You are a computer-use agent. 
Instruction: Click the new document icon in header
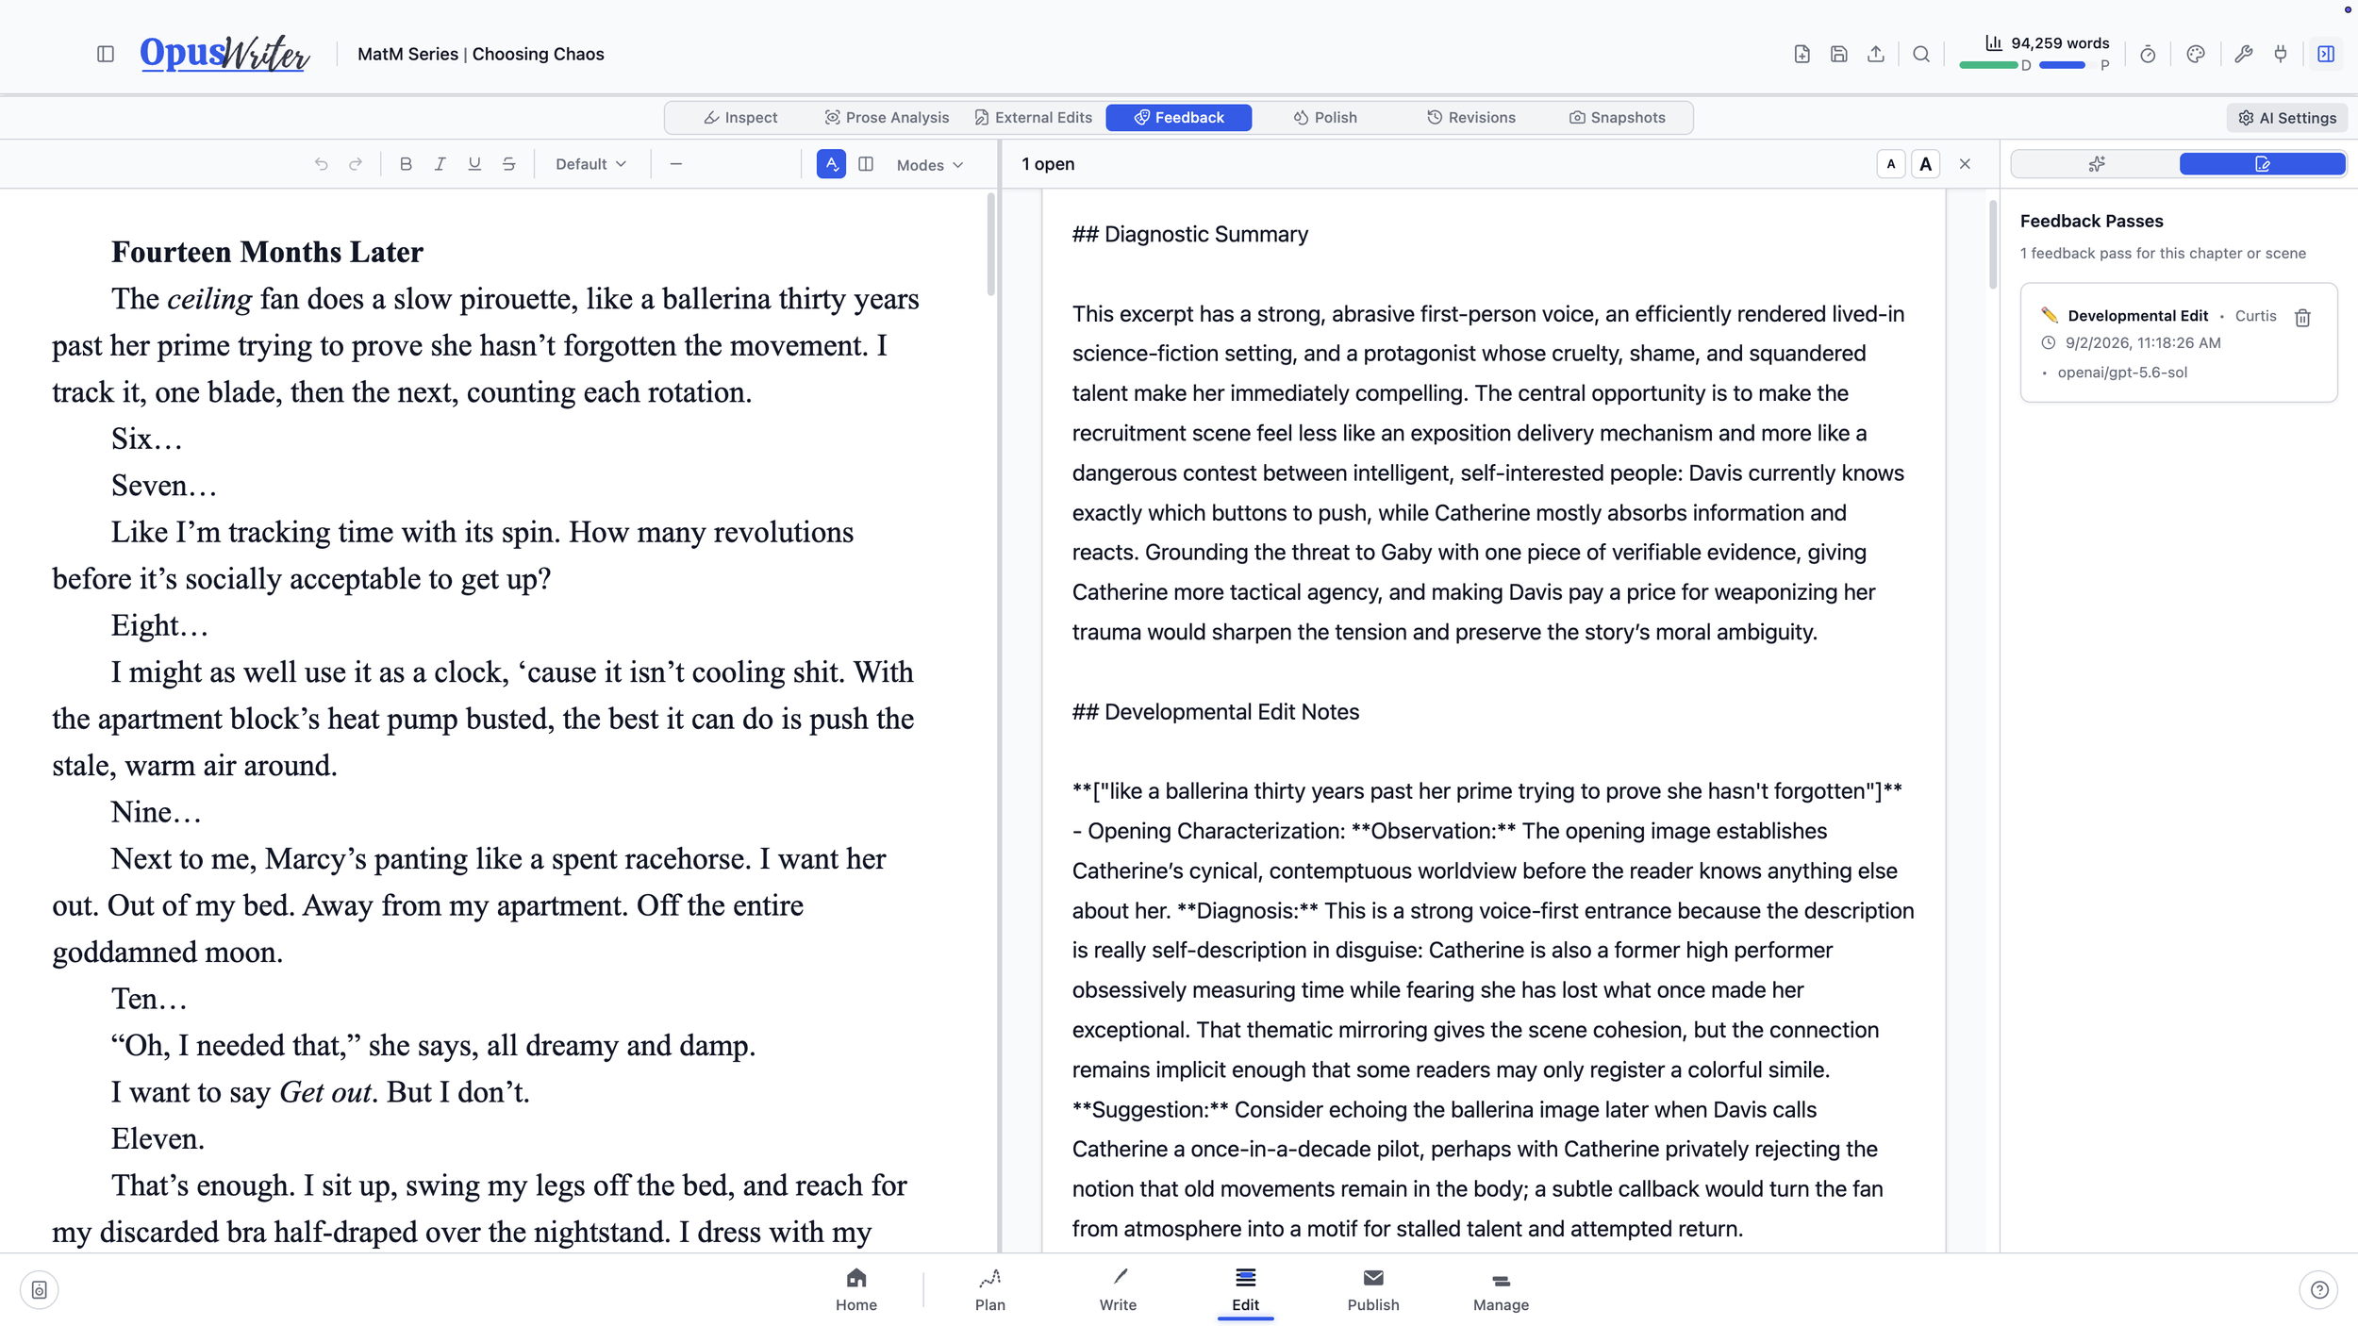coord(1802,55)
